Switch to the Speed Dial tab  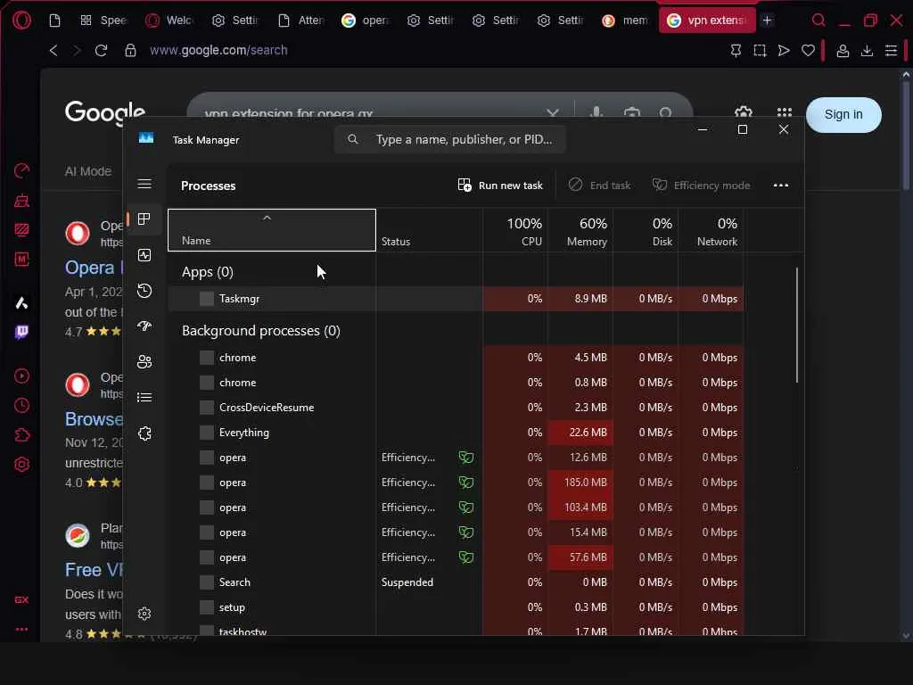(103, 21)
